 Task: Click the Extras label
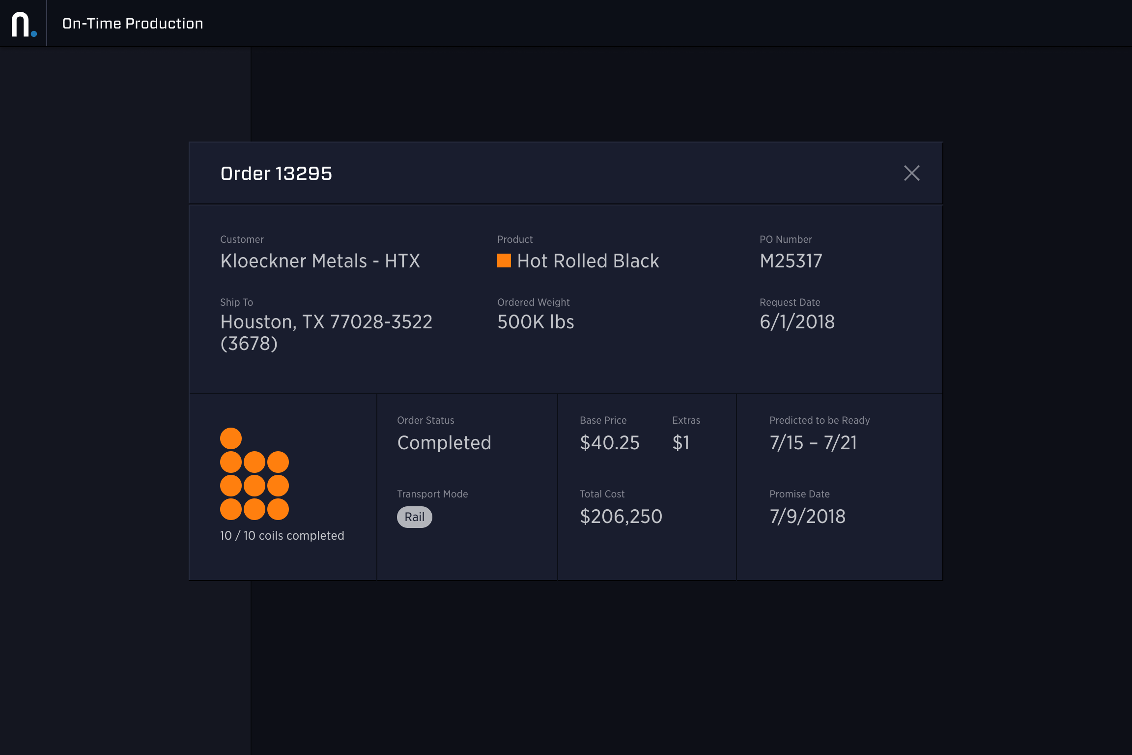(686, 420)
